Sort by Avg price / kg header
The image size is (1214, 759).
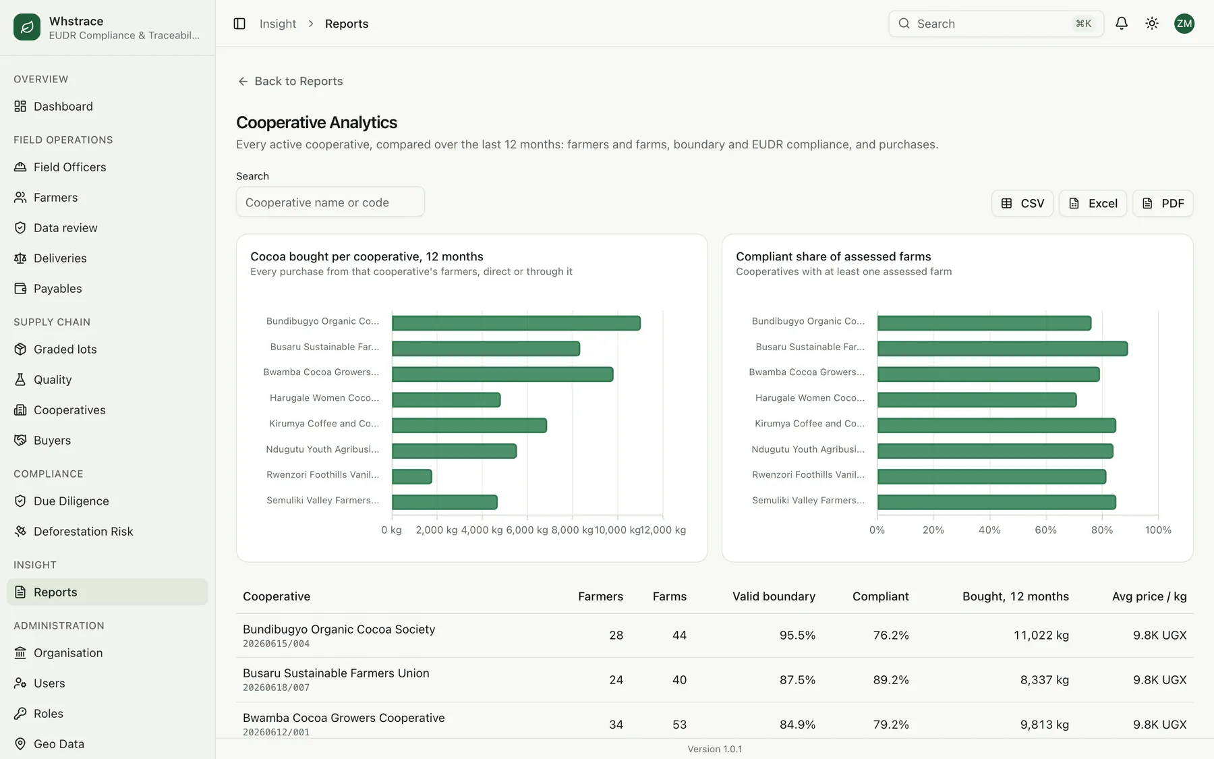(x=1149, y=596)
